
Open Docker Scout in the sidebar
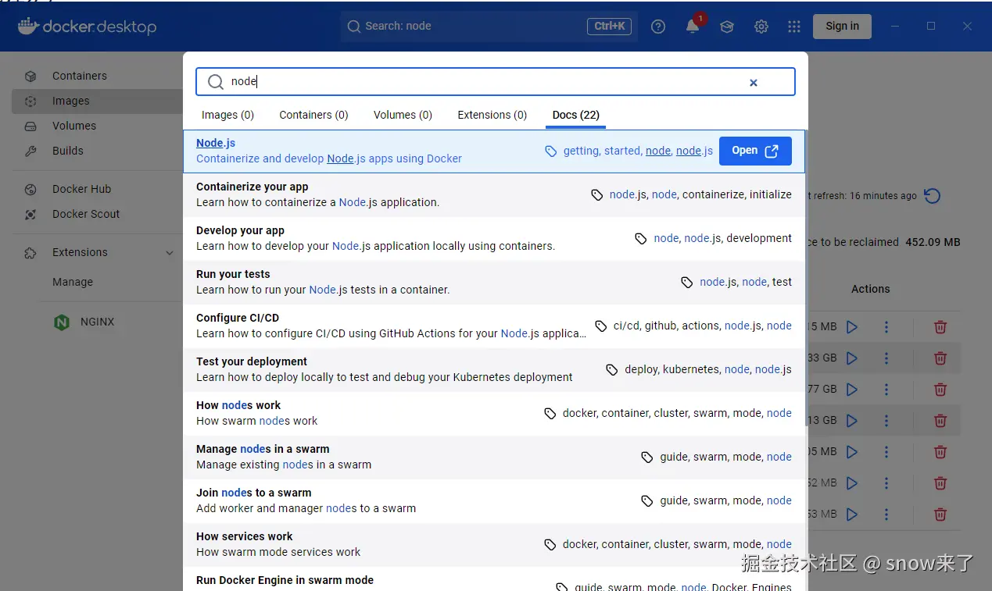point(97,214)
